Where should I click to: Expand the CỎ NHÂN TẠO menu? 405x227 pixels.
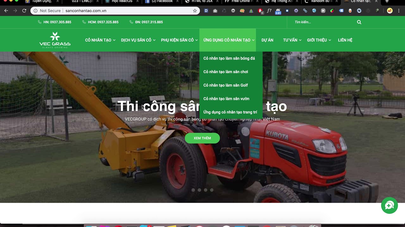pos(100,40)
